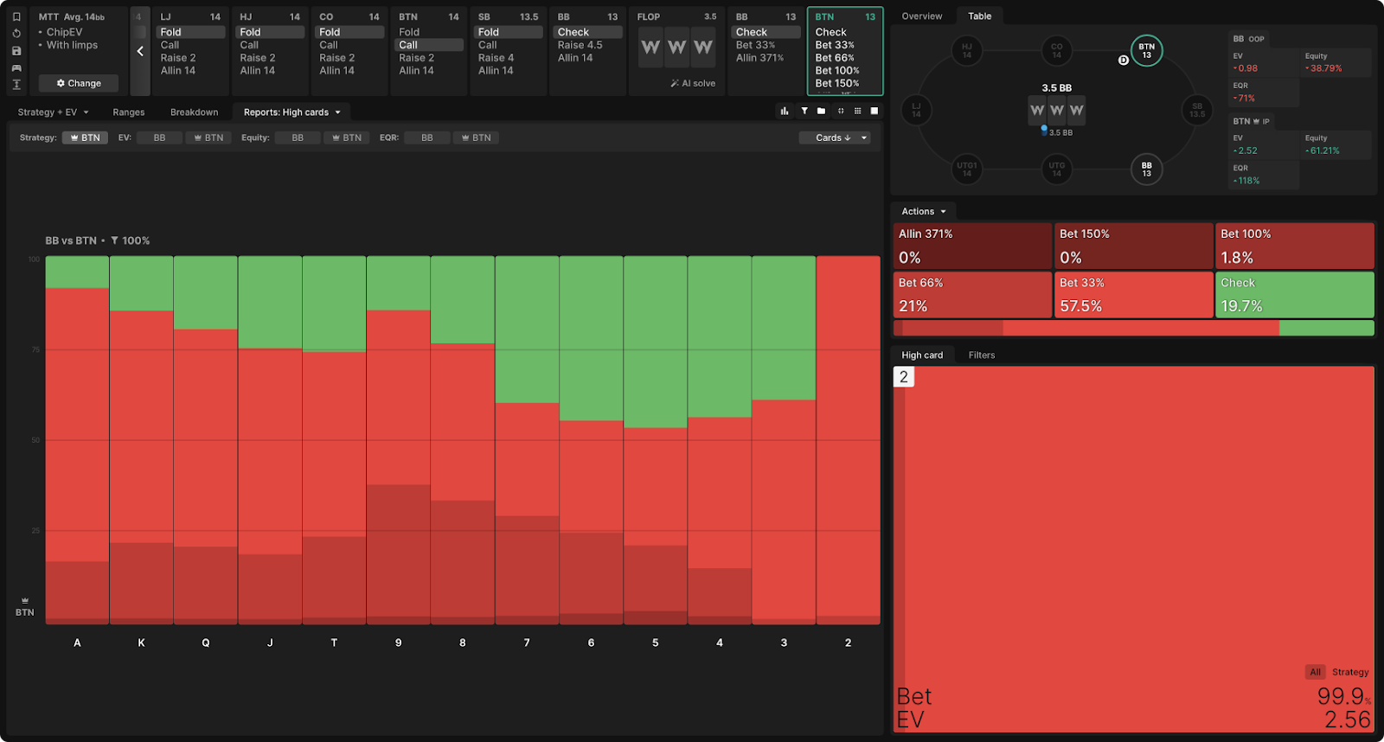Screen dimensions: 1384x742
Task: Click the folder icon in chart toolbar
Action: point(821,112)
